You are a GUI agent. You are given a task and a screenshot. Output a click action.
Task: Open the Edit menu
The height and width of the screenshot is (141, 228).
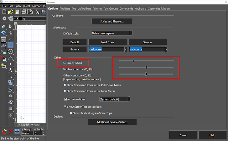[11, 6]
